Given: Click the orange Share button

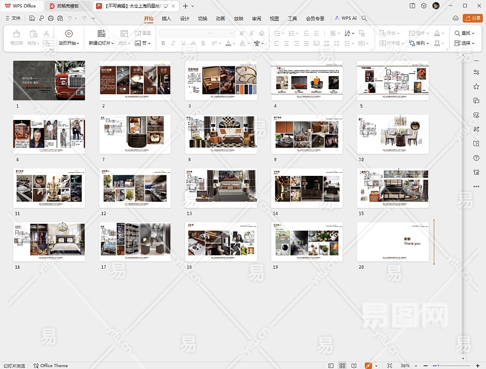Looking at the screenshot, I should tap(472, 18).
